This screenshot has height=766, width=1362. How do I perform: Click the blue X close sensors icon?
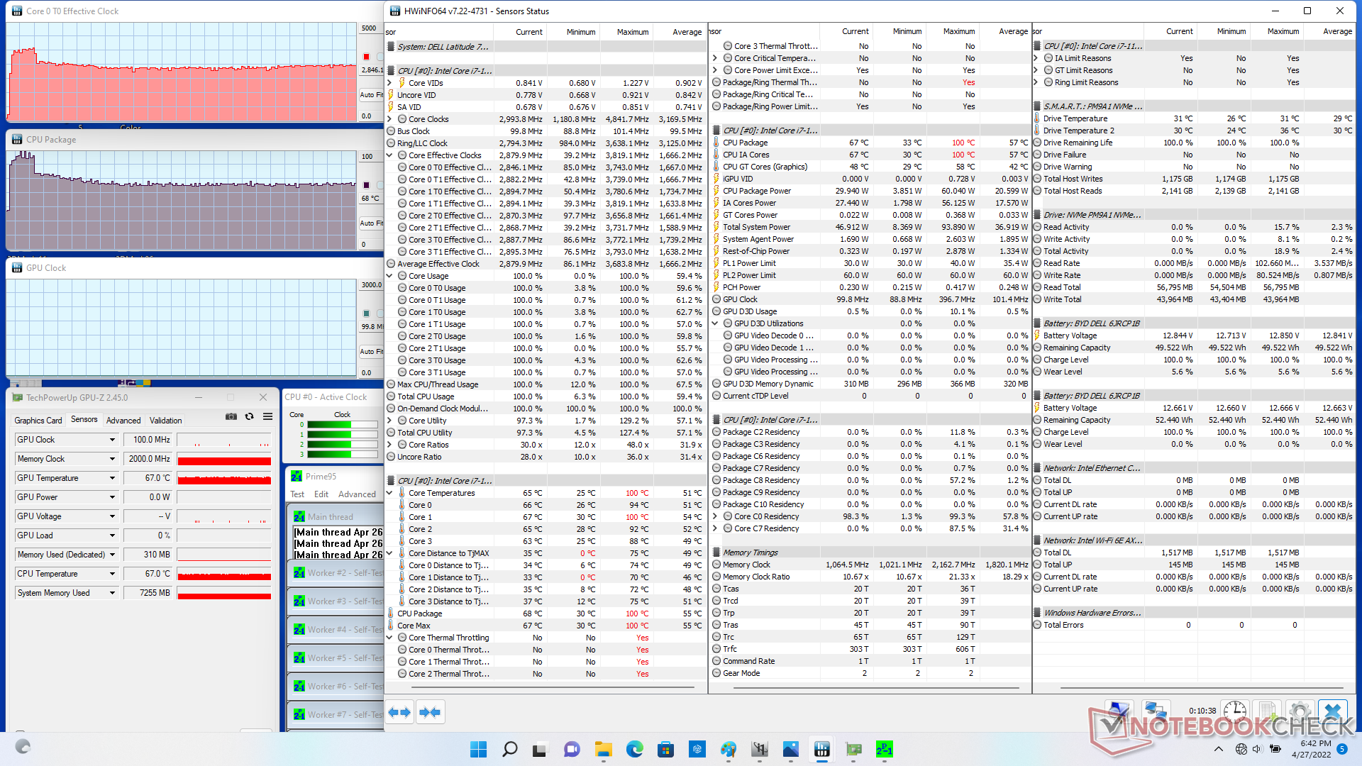(x=1333, y=711)
